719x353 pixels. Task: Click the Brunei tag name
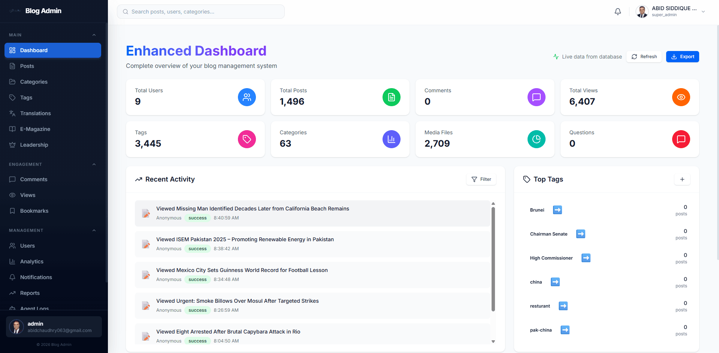click(537, 210)
